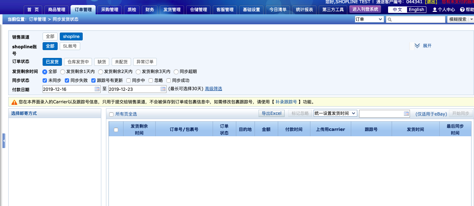Uncheck 同步失败 checkbox
474x206 pixels.
point(67,80)
